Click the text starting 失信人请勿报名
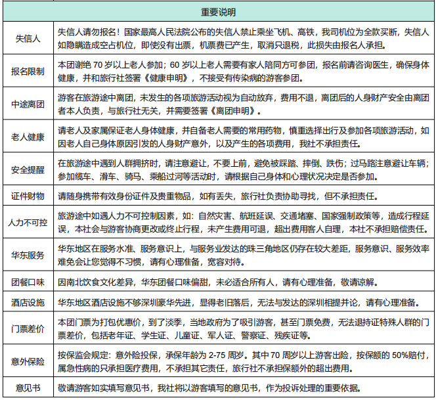Viewport: 436px width, 400px height. click(x=244, y=38)
